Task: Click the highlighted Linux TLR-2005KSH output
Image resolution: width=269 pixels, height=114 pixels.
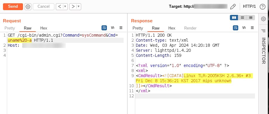Action: click(194, 78)
